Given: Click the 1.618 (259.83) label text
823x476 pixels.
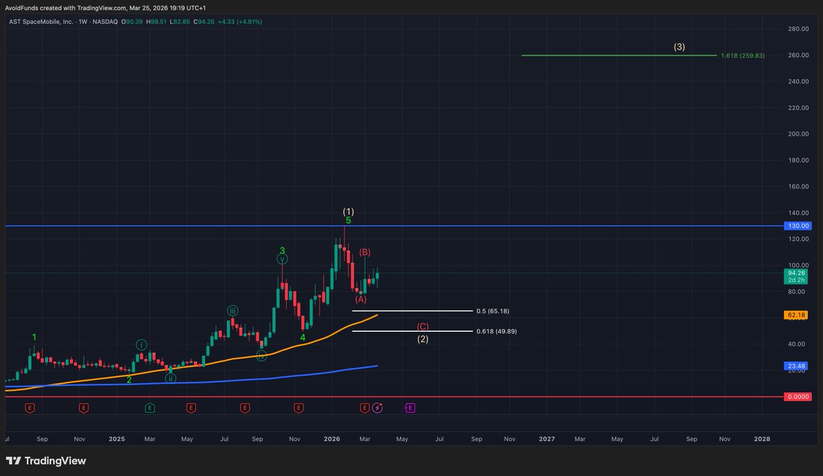Looking at the screenshot, I should pos(743,56).
